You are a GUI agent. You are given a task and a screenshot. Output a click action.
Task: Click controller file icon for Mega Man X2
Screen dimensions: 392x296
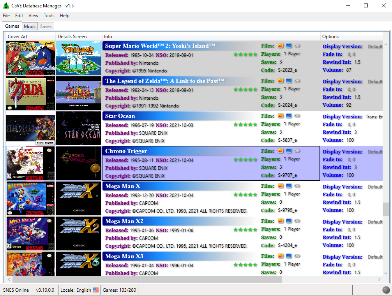297,221
